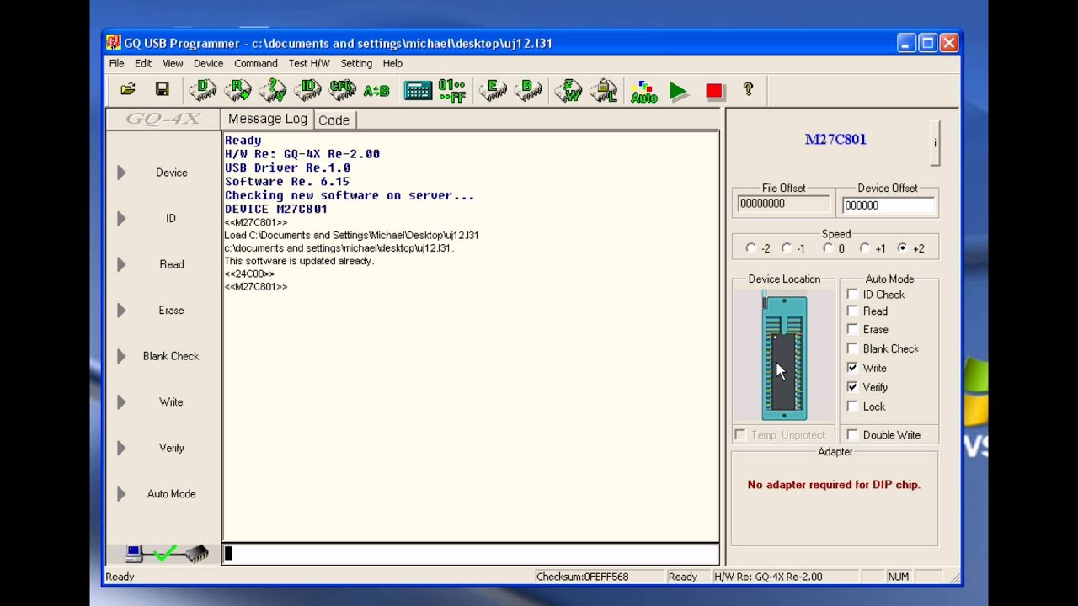Click the Checksum:0FEFF568 status bar entry
Viewport: 1078px width, 606px height.
click(x=582, y=577)
